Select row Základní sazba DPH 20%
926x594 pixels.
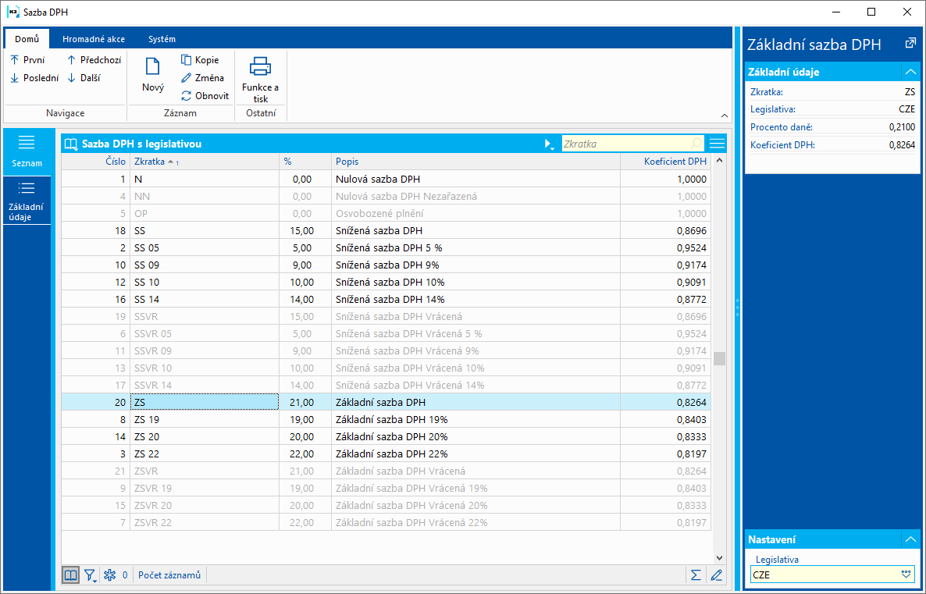pos(386,436)
